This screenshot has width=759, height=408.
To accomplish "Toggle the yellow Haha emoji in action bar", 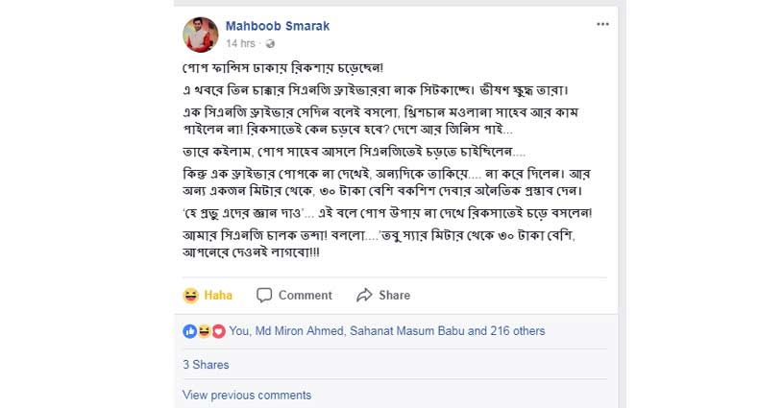I will click(x=189, y=295).
